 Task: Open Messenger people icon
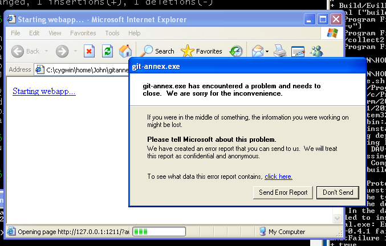point(316,51)
